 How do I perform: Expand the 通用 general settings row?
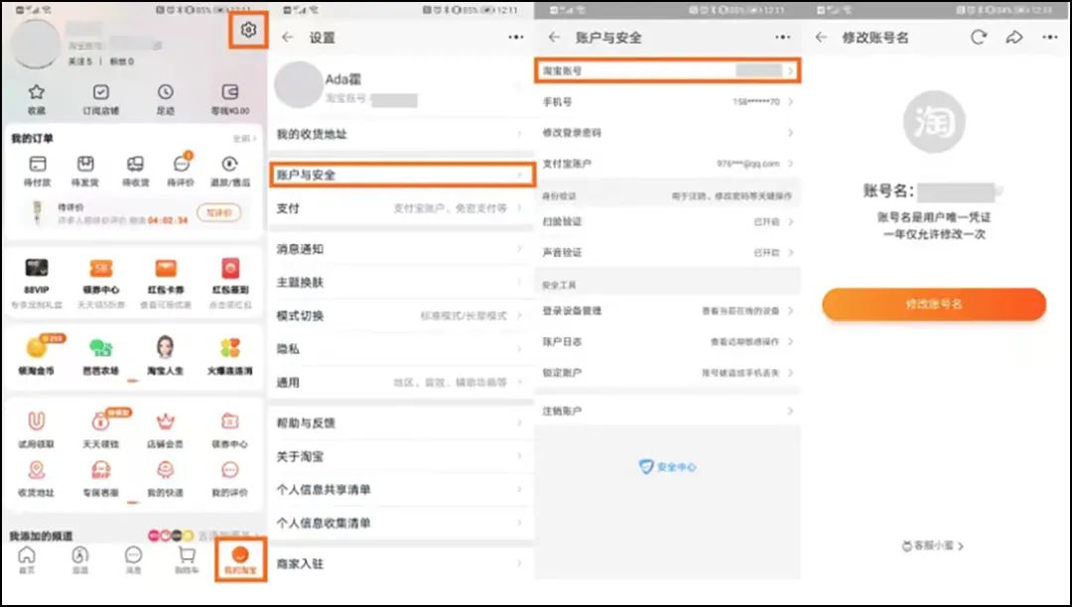(402, 384)
